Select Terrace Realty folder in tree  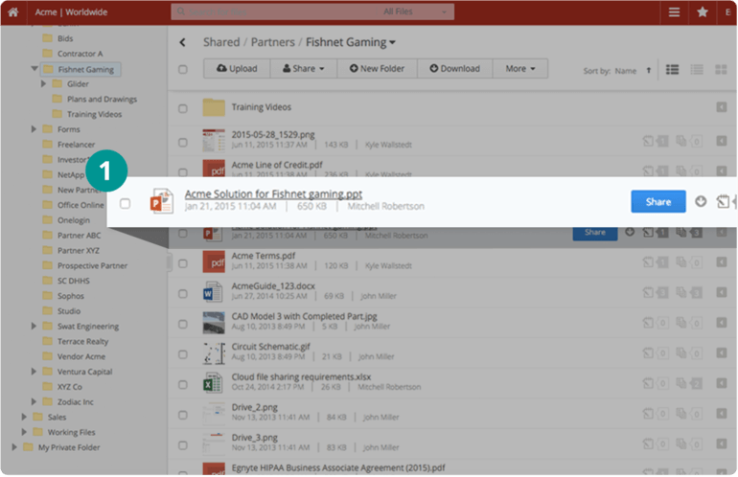click(x=82, y=342)
